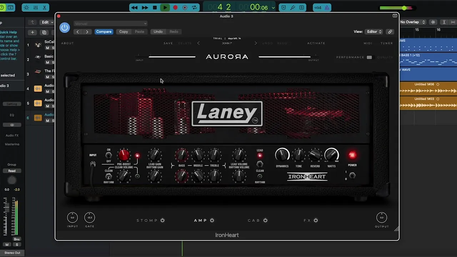Toggle the Solo S icon in control bar

click(302, 7)
